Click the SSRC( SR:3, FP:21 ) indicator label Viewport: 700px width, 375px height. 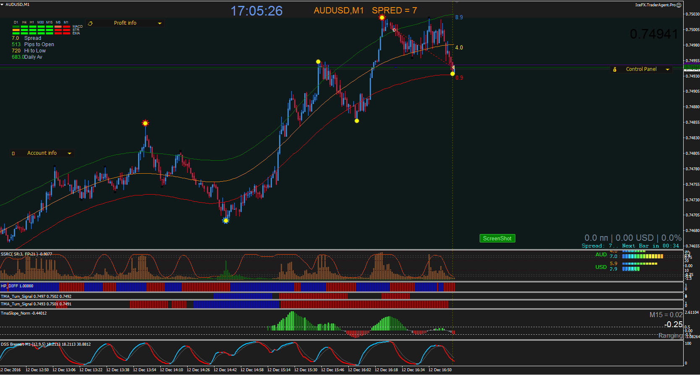(26, 254)
